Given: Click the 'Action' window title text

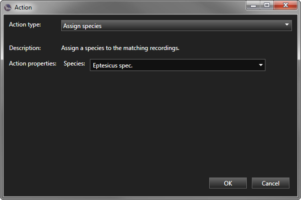Looking at the screenshot, I should click(23, 7).
